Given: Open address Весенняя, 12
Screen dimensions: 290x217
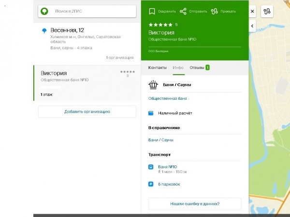Looking at the screenshot, I should point(67,30).
